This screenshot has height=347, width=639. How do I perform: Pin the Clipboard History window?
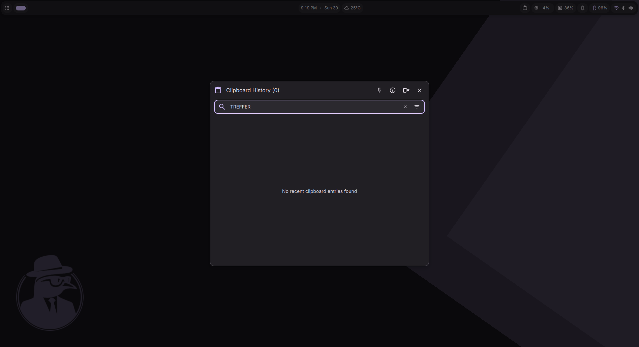(x=379, y=90)
